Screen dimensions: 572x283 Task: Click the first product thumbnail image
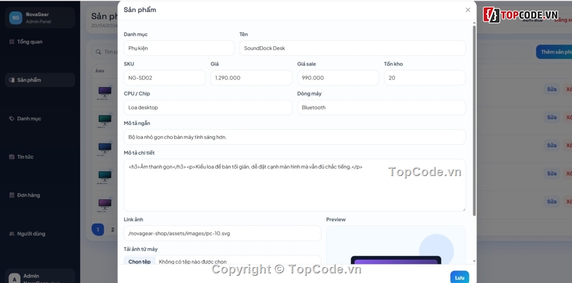(x=105, y=91)
